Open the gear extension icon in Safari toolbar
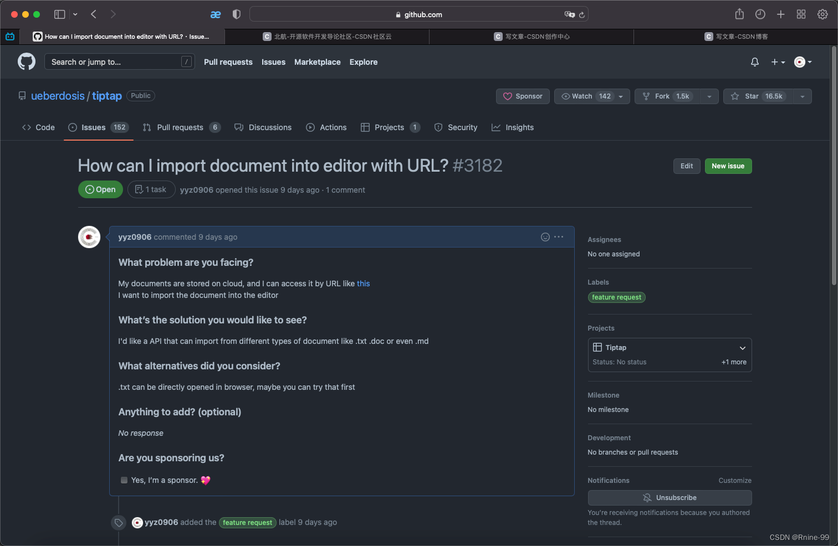This screenshot has height=546, width=838. (822, 14)
